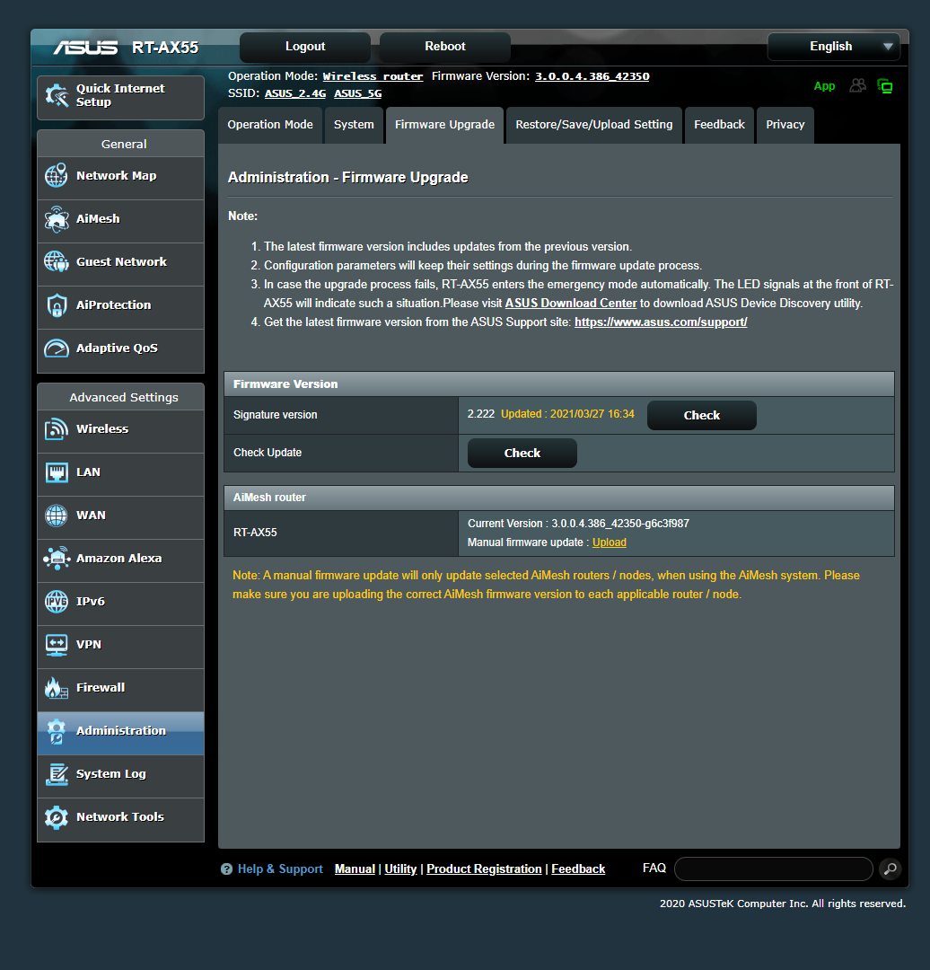This screenshot has height=970, width=930.
Task: Switch to the System tab
Action: tap(354, 125)
